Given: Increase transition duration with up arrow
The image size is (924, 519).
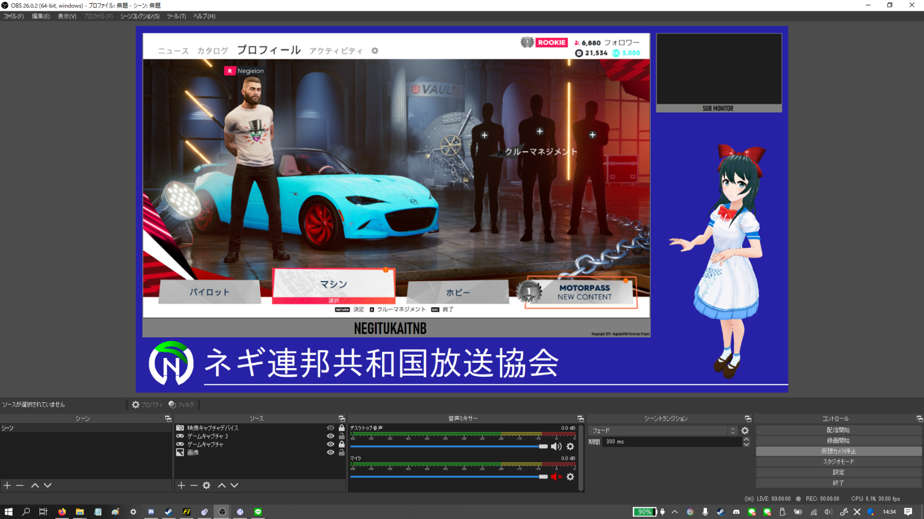Looking at the screenshot, I should 746,440.
